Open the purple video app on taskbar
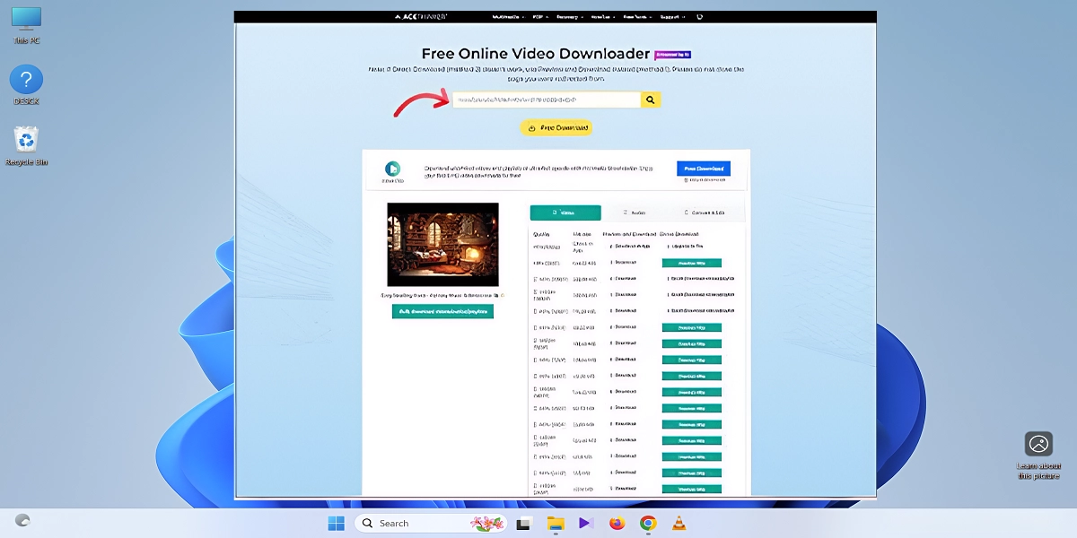1077x538 pixels. click(x=586, y=523)
